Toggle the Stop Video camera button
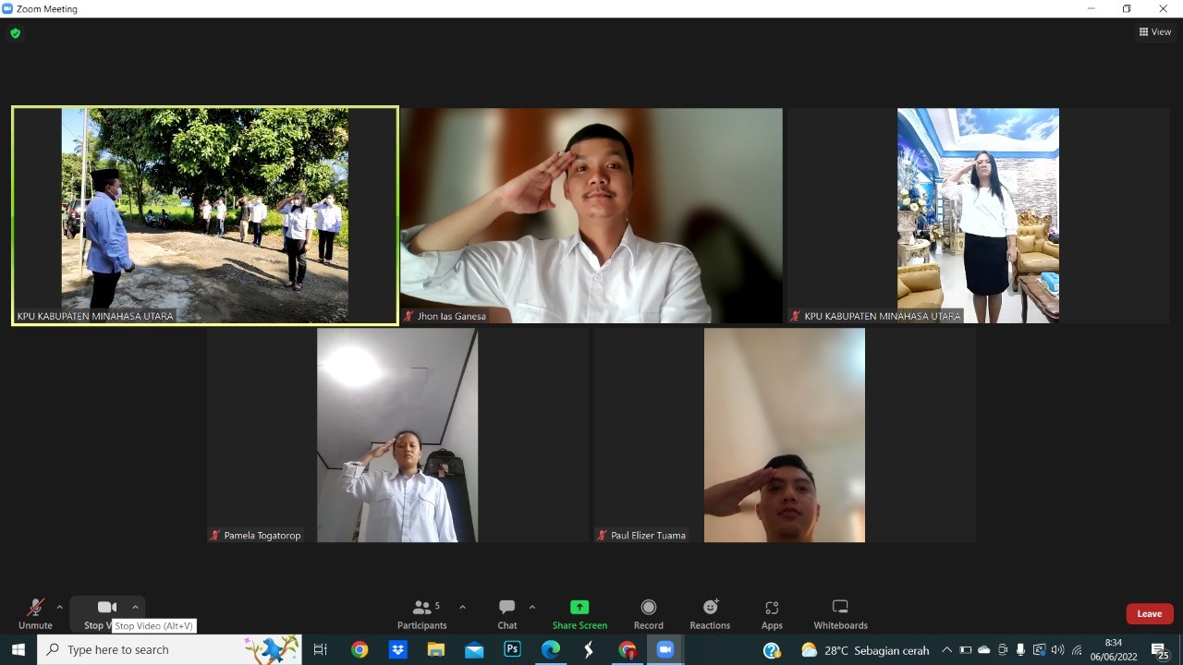The height and width of the screenshot is (665, 1183). (x=106, y=608)
